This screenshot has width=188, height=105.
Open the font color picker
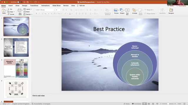pos(70,14)
